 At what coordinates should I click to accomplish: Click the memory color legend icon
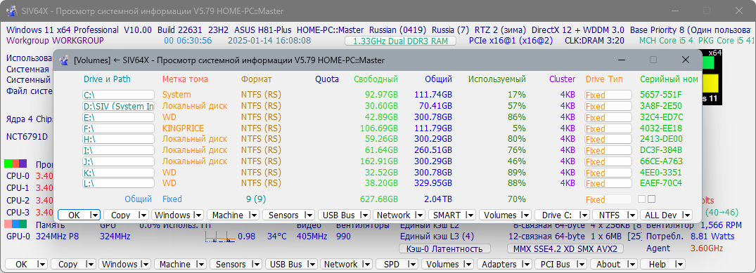click(16, 225)
